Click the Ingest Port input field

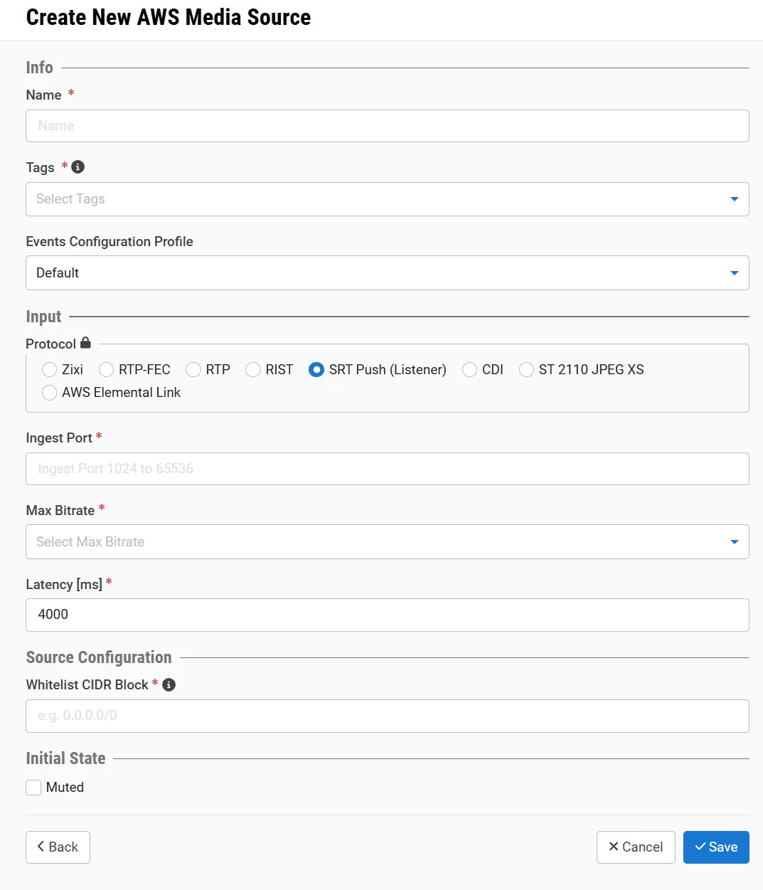coord(388,469)
